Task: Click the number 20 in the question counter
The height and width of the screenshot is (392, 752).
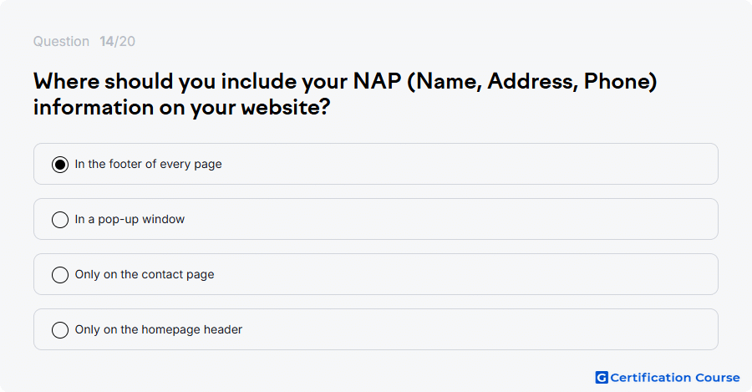Action: (x=127, y=41)
